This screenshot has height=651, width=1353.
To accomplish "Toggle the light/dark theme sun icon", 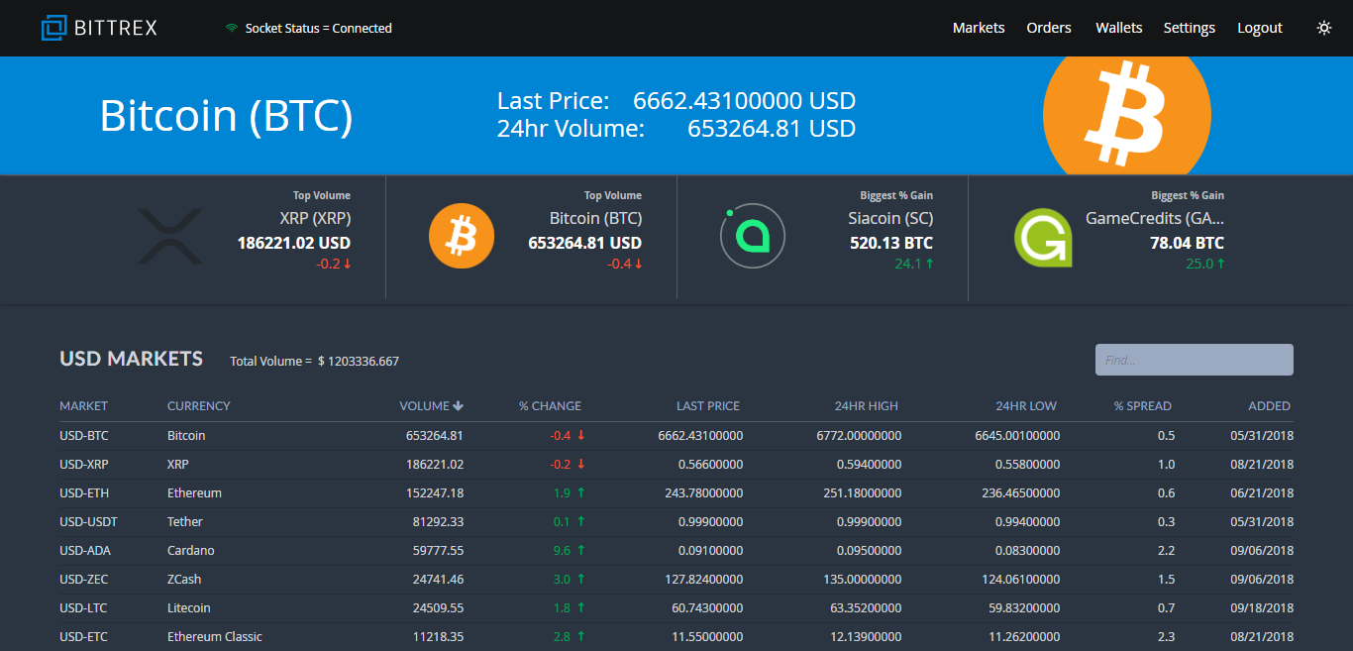I will 1323,28.
